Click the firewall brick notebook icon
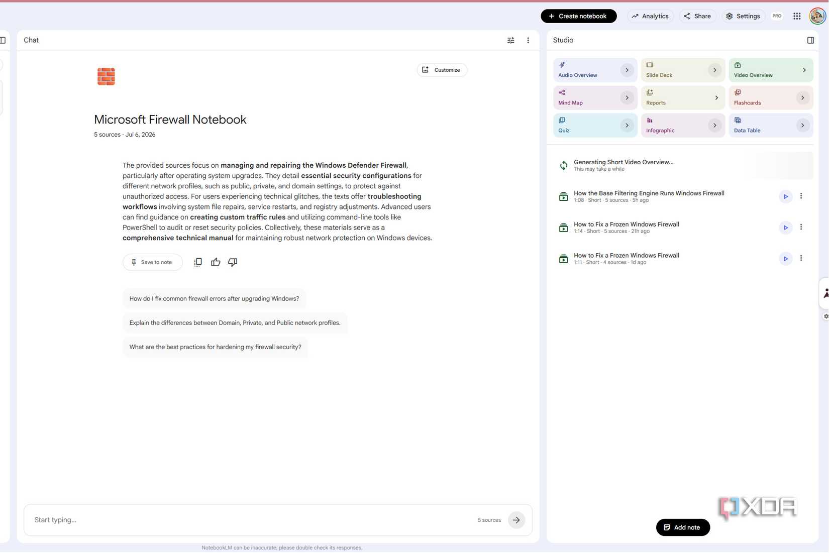Image resolution: width=829 pixels, height=553 pixels. pyautogui.click(x=106, y=76)
